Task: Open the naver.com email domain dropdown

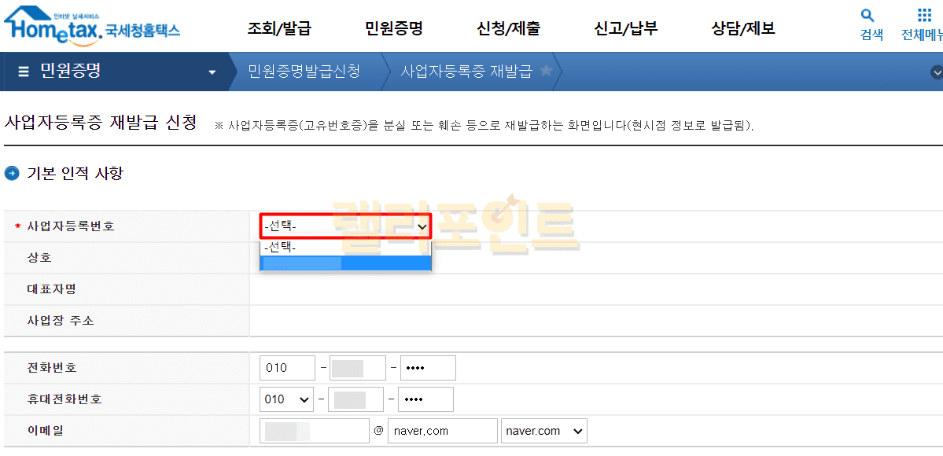Action: 543,431
